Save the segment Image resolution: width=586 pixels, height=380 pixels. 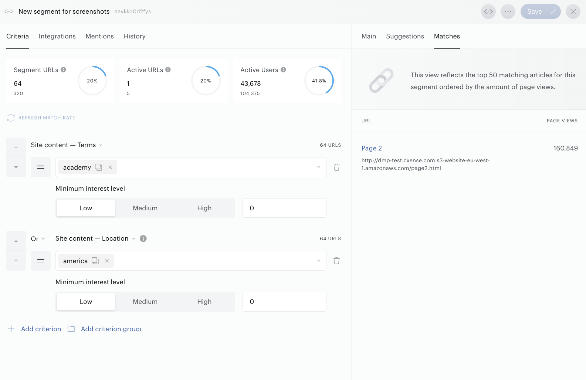click(541, 11)
